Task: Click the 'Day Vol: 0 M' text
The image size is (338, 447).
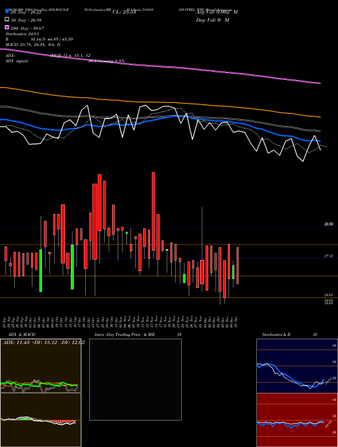Action: coord(212,20)
